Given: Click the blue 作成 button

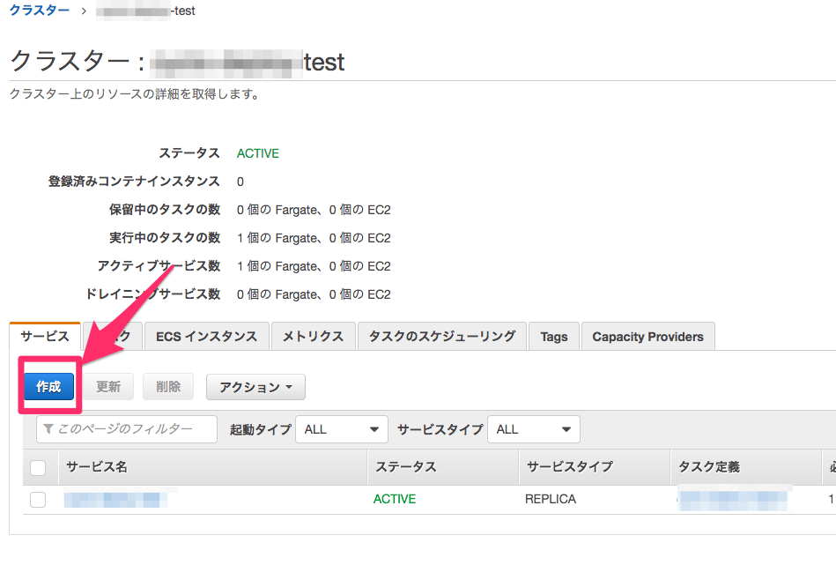Looking at the screenshot, I should point(48,387).
